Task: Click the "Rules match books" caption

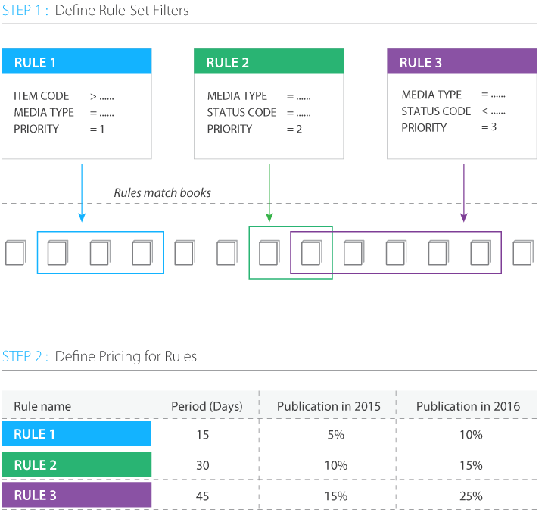Action: tap(162, 192)
